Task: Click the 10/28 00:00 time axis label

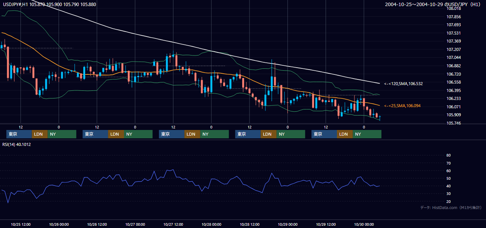Action: (211, 224)
